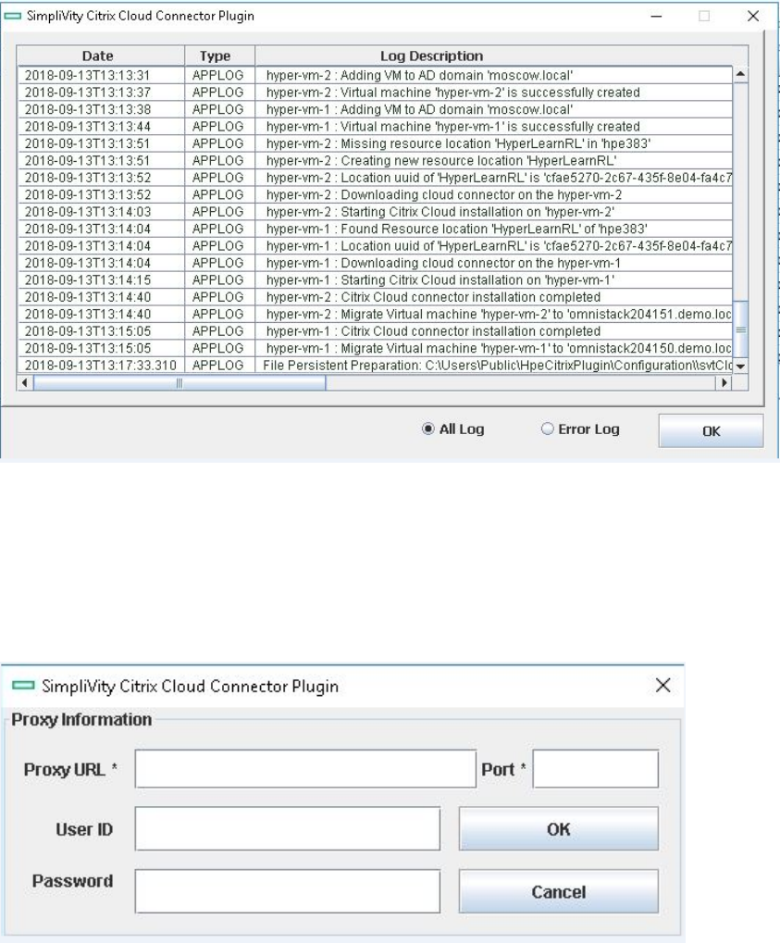This screenshot has height=943, width=780.
Task: Select row 'Missing resource location HyperLearnRL'
Action: pos(375,143)
